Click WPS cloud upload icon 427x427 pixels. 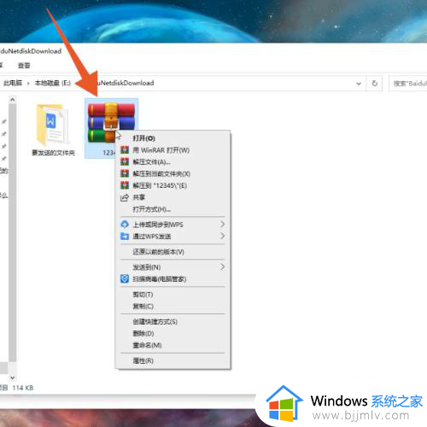(x=125, y=225)
